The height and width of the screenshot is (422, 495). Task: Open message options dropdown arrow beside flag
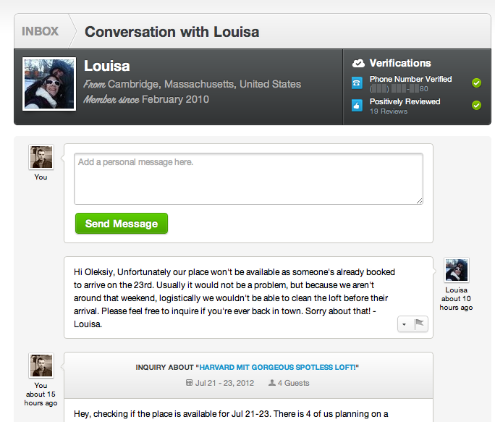404,325
